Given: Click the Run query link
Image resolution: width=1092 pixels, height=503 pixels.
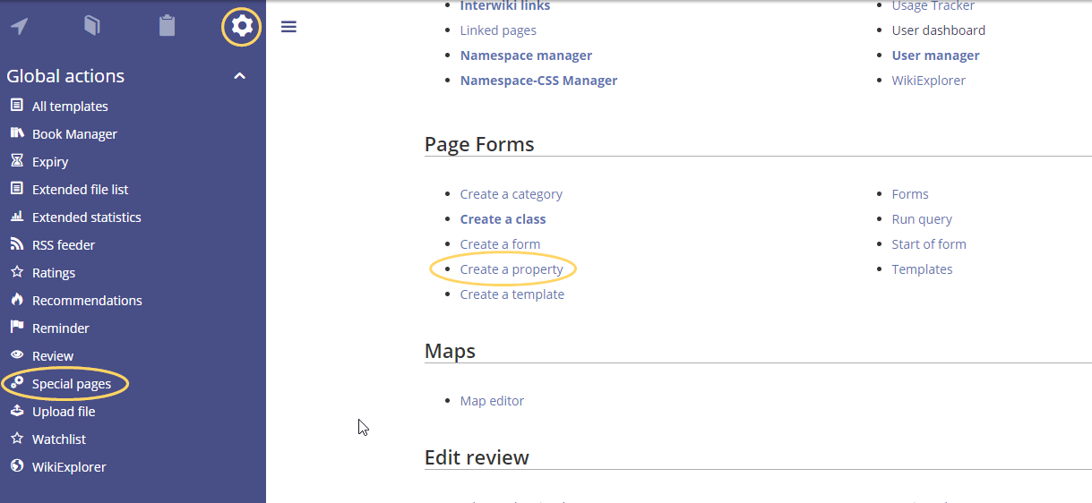Looking at the screenshot, I should 922,219.
